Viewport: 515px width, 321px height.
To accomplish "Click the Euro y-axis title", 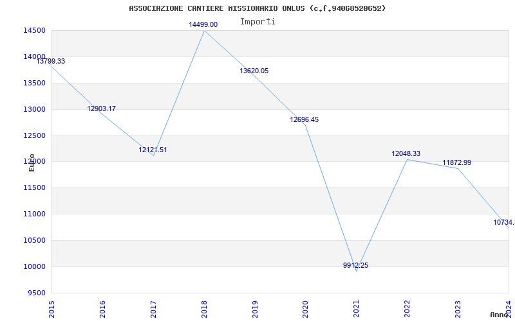I will tap(32, 162).
